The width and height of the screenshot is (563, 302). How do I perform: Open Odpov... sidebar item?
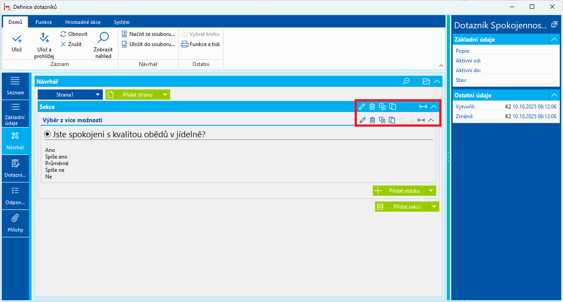(x=15, y=196)
